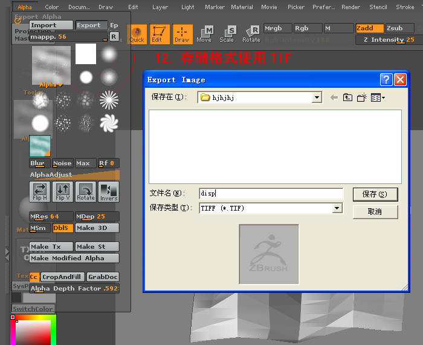Toggle the Edit mode icon
The height and width of the screenshot is (345, 423).
coord(160,34)
